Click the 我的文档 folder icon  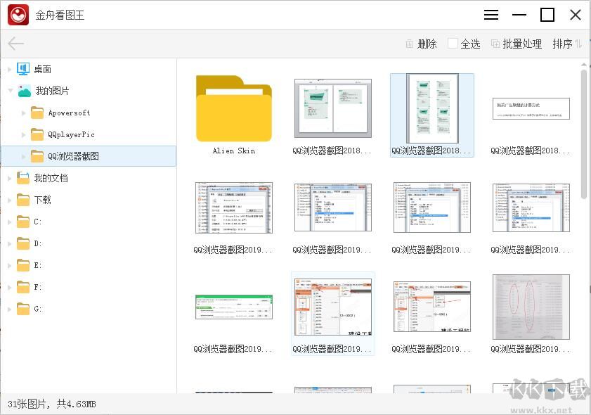[23, 178]
